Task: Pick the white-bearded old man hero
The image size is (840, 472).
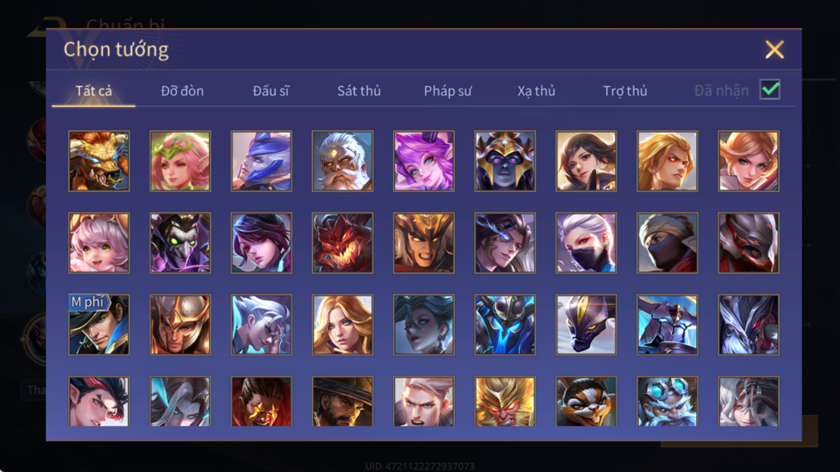Action: (x=342, y=161)
